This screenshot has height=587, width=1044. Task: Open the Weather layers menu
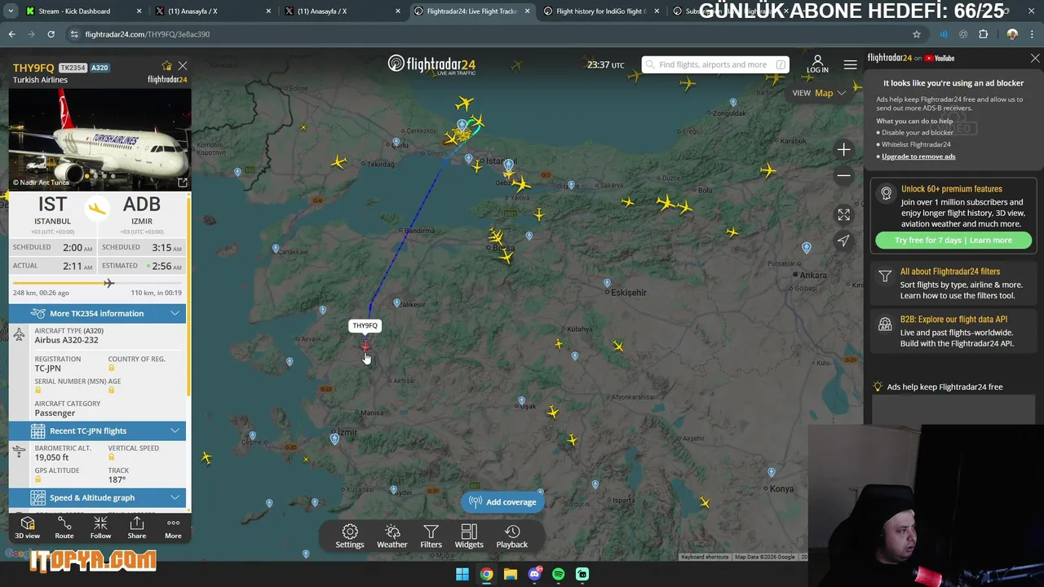392,536
